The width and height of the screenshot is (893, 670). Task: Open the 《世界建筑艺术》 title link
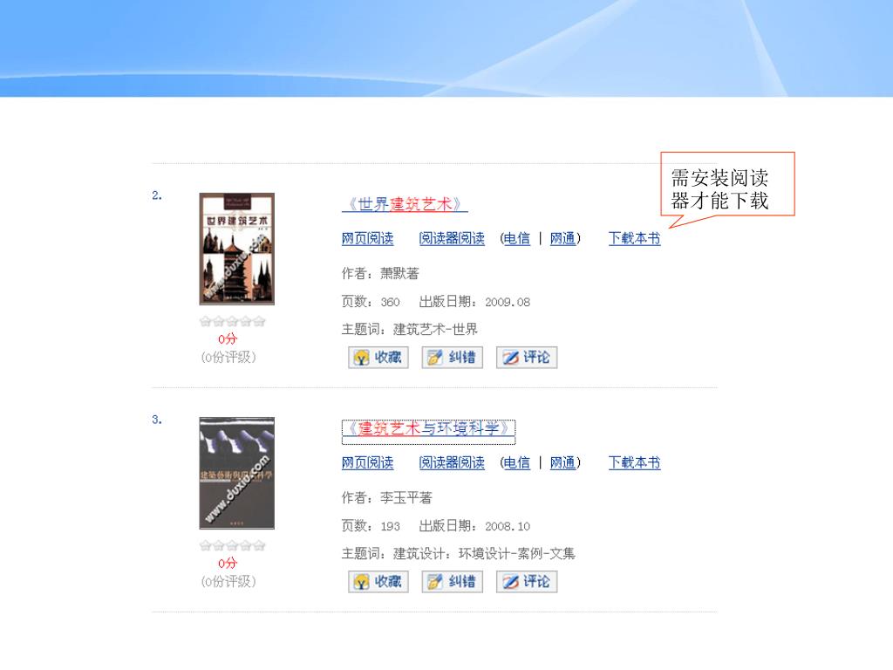tap(405, 204)
